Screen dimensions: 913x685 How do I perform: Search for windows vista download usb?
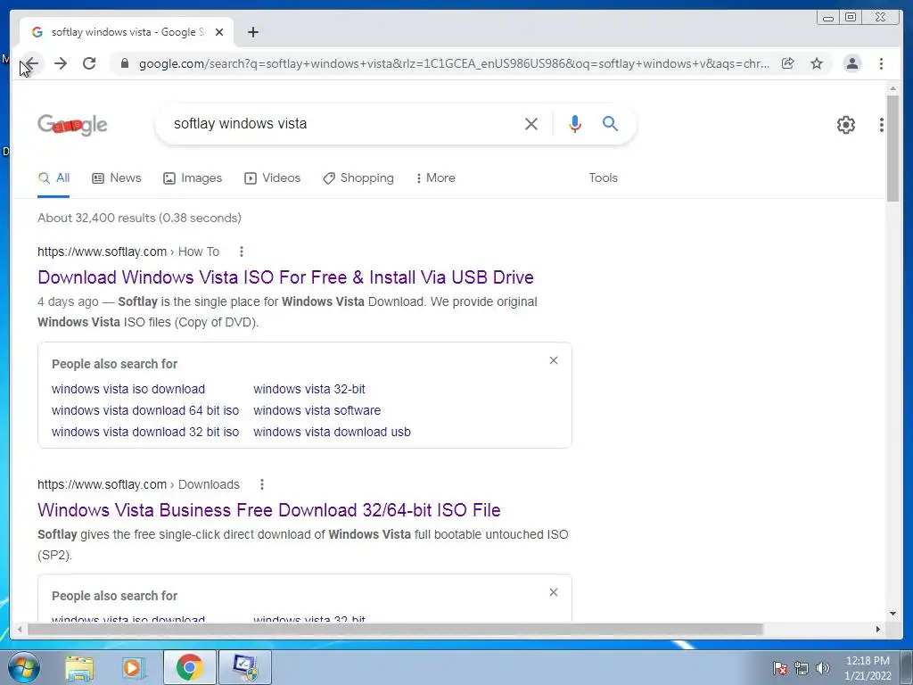tap(332, 433)
